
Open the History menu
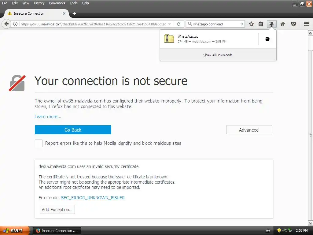click(39, 3)
